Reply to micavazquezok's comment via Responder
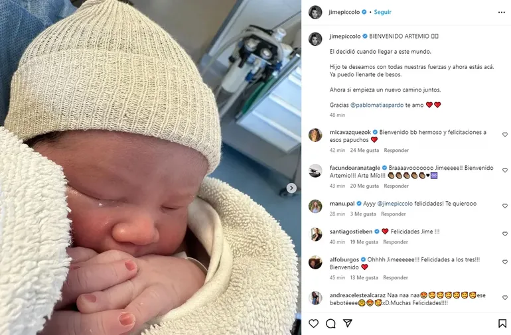This screenshot has height=335, width=511. (x=396, y=150)
